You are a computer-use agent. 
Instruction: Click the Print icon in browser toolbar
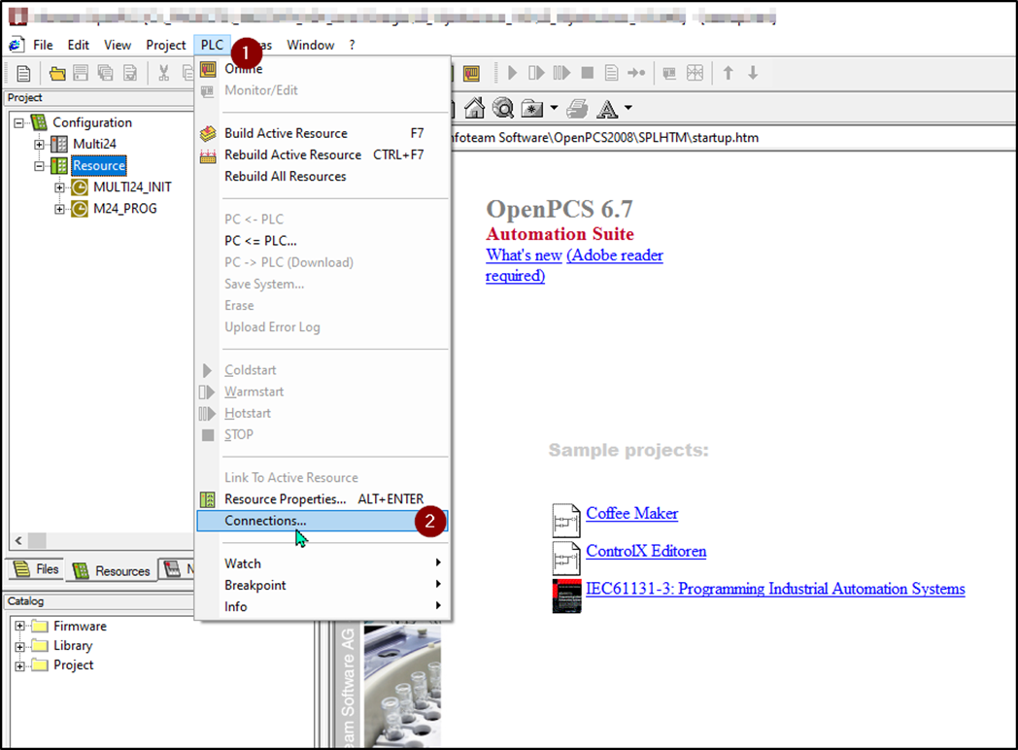pyautogui.click(x=577, y=109)
